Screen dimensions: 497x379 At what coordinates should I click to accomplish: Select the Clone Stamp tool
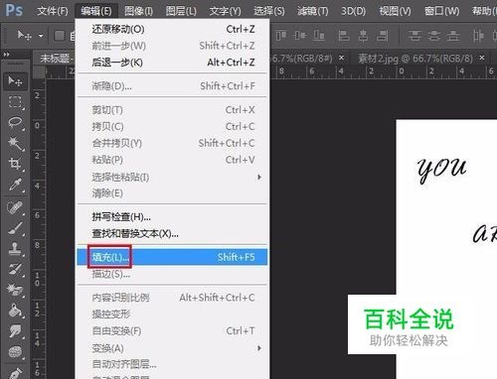[15, 249]
